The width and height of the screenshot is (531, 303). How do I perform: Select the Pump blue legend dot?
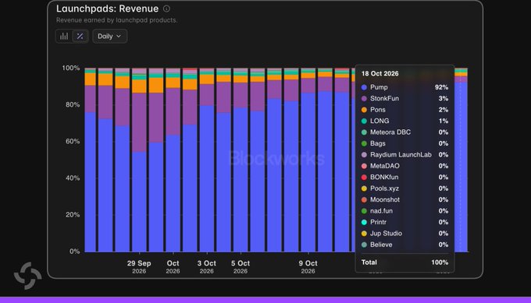364,87
